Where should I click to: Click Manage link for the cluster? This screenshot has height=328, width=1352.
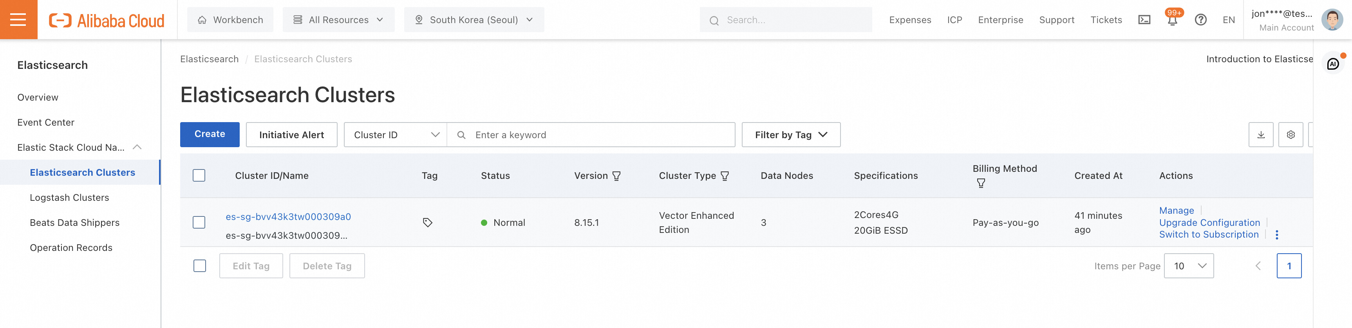[x=1176, y=211]
